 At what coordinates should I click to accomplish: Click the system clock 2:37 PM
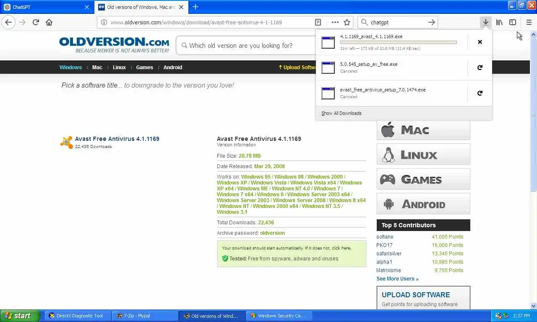pos(521,316)
